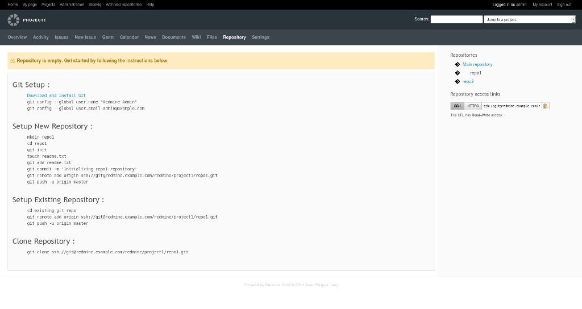Open the Activity tab
The width and height of the screenshot is (582, 309).
tap(41, 37)
